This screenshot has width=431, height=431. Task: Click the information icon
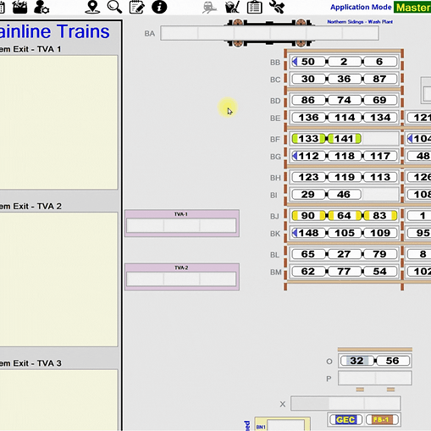(x=159, y=7)
